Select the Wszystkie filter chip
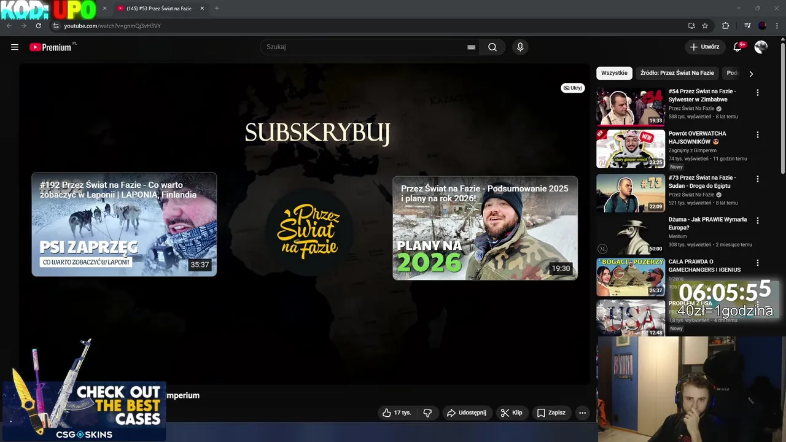Screen dimensions: 786x442 [x=614, y=73]
